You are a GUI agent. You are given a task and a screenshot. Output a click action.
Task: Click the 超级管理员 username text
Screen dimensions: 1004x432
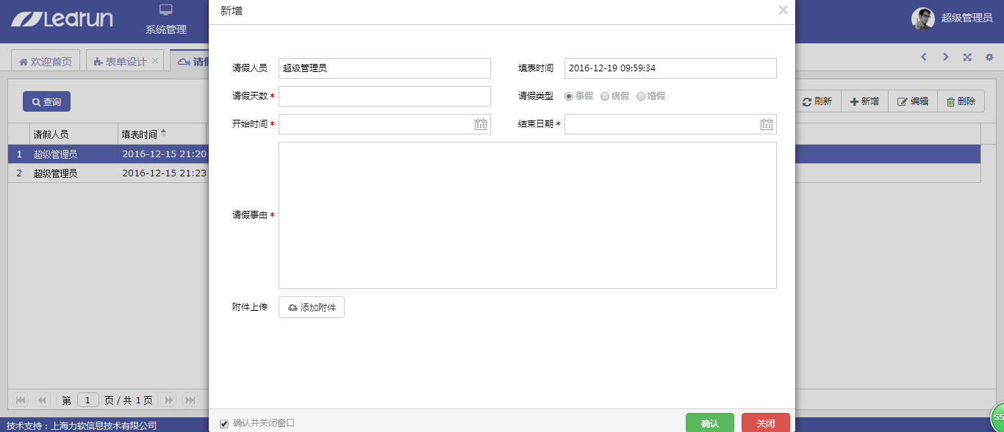click(967, 18)
